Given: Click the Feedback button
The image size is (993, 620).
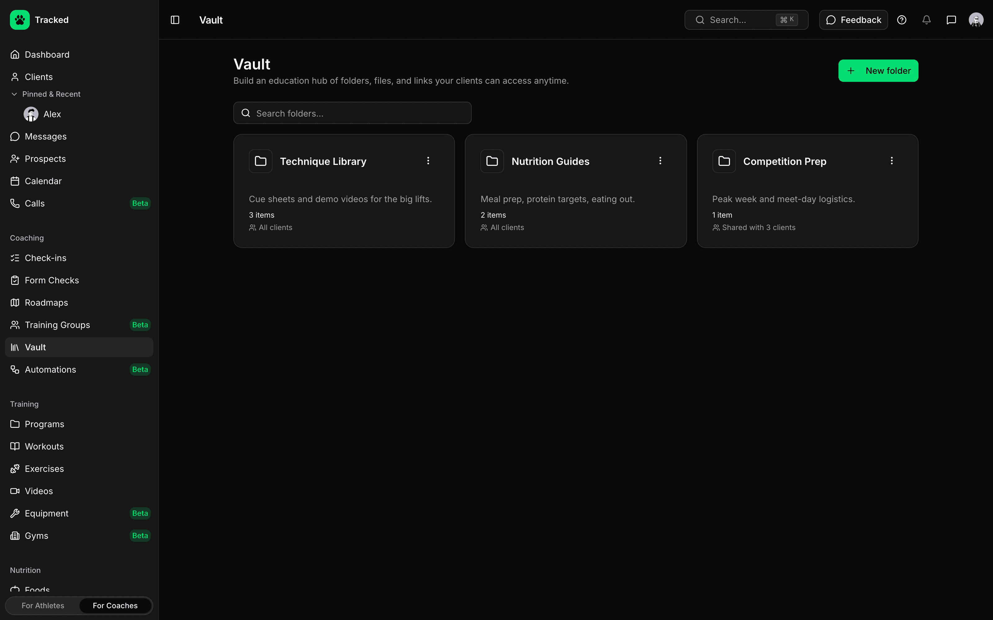Looking at the screenshot, I should (853, 20).
